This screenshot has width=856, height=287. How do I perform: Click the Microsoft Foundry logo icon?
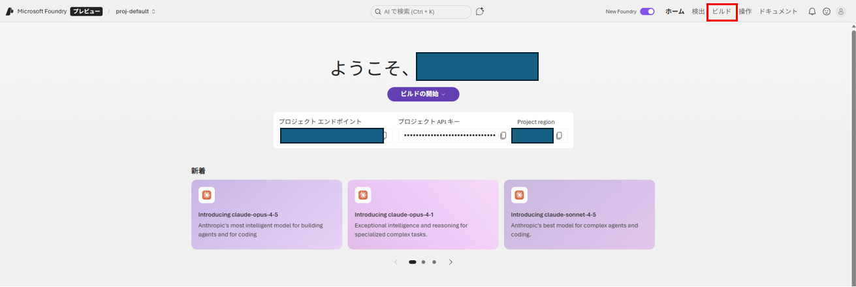[x=10, y=11]
